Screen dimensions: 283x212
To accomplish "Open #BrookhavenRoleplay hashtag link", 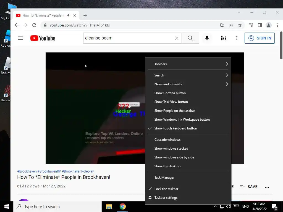I will click(x=78, y=171).
